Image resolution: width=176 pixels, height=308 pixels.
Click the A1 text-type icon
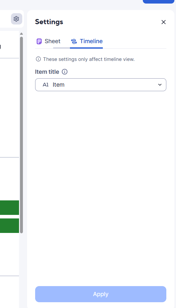pyautogui.click(x=45, y=85)
